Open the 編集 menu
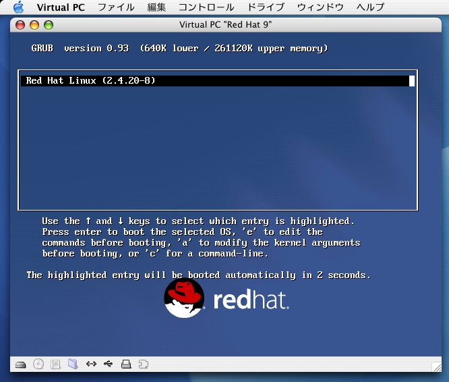The height and width of the screenshot is (382, 449). click(156, 7)
